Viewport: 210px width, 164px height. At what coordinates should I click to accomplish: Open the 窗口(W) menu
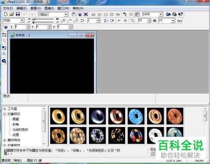pyautogui.click(x=63, y=8)
